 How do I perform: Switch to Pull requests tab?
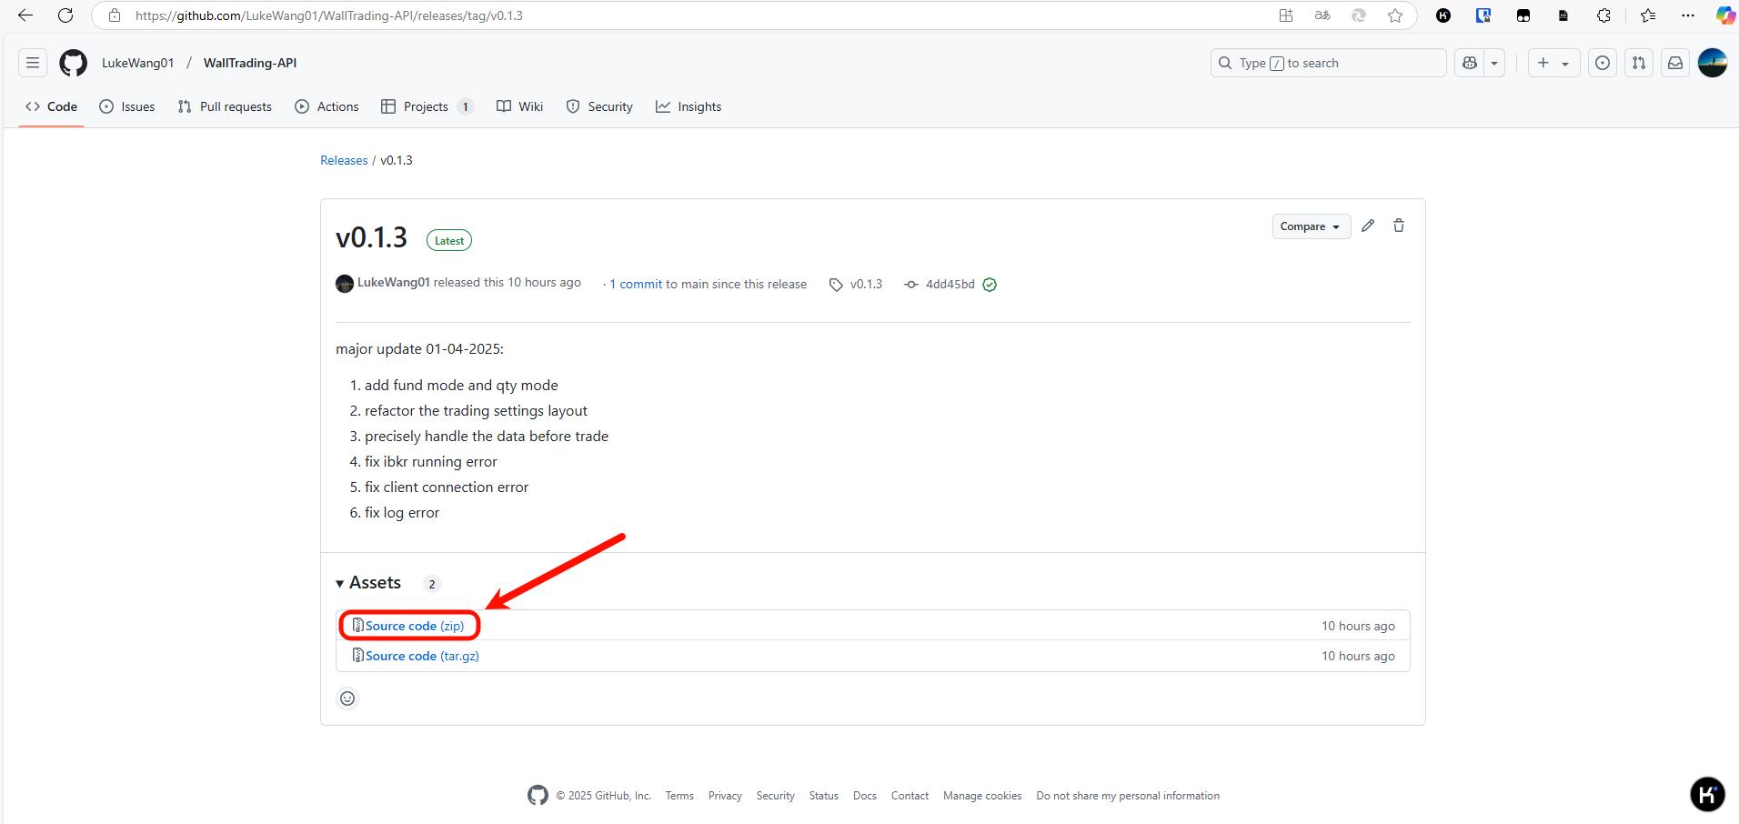point(225,106)
